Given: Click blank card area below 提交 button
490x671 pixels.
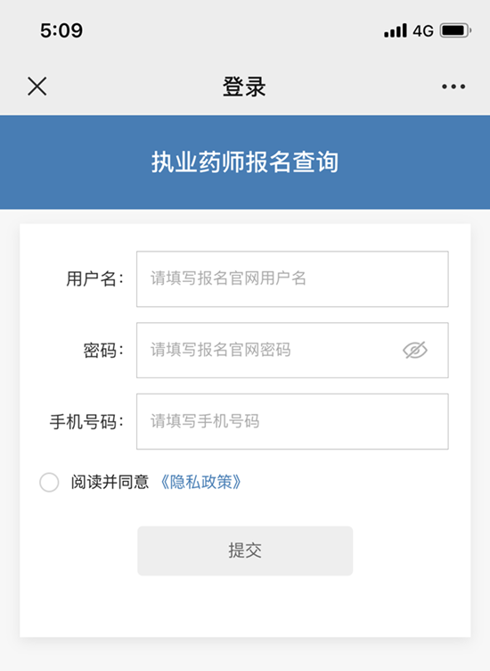Looking at the screenshot, I should pyautogui.click(x=245, y=606).
